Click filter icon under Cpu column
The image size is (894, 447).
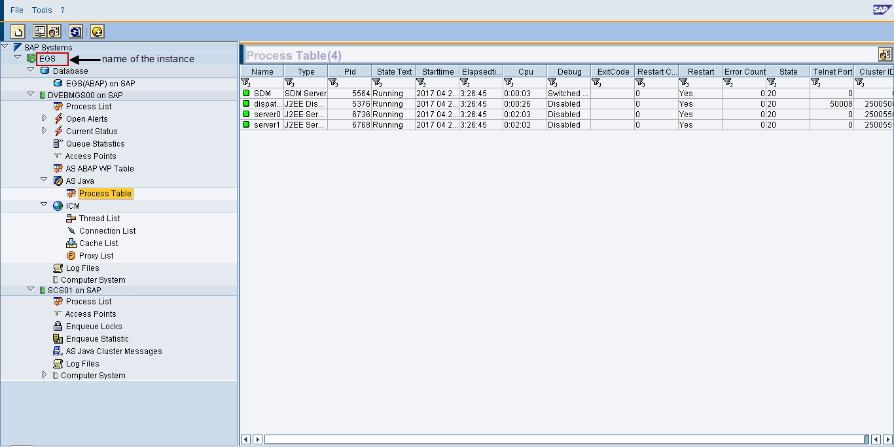click(509, 82)
